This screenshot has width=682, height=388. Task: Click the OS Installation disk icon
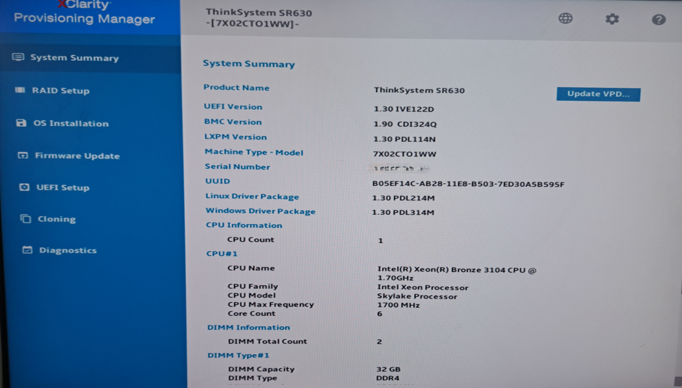click(x=21, y=122)
